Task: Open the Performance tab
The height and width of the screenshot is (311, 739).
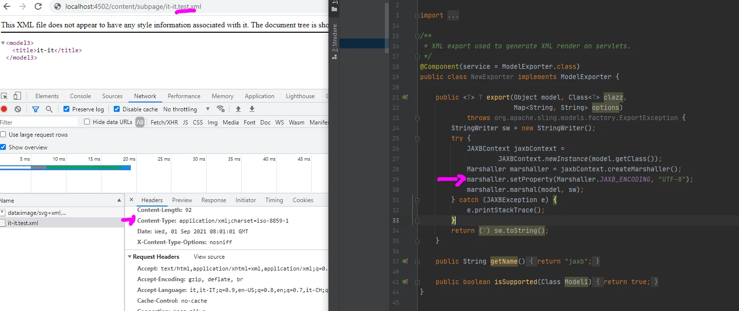Action: [184, 96]
